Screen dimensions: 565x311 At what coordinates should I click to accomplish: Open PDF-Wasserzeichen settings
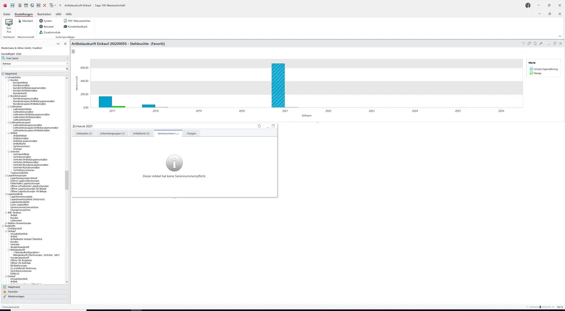coord(77,21)
